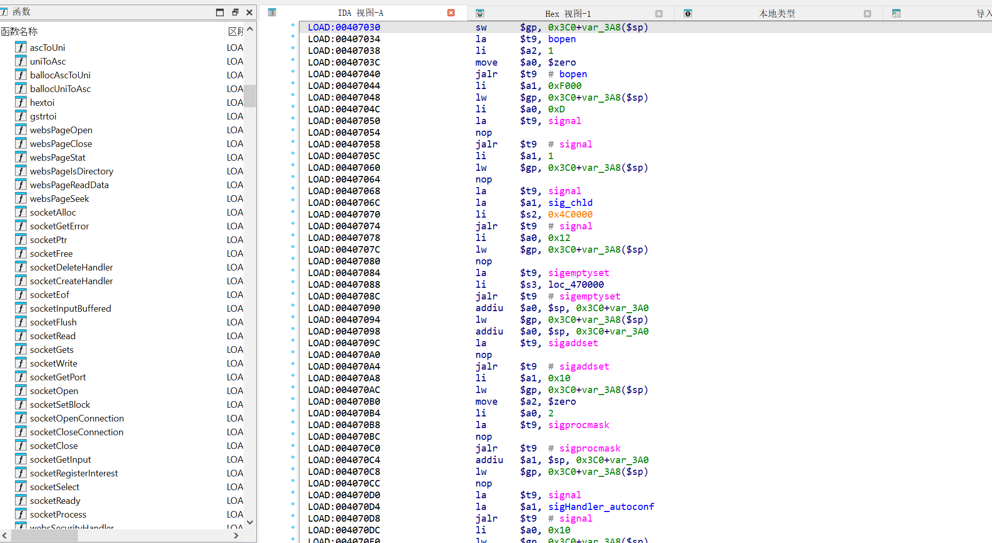The width and height of the screenshot is (992, 543).
Task: Click address LOAD:00407030 line
Action: tap(344, 27)
